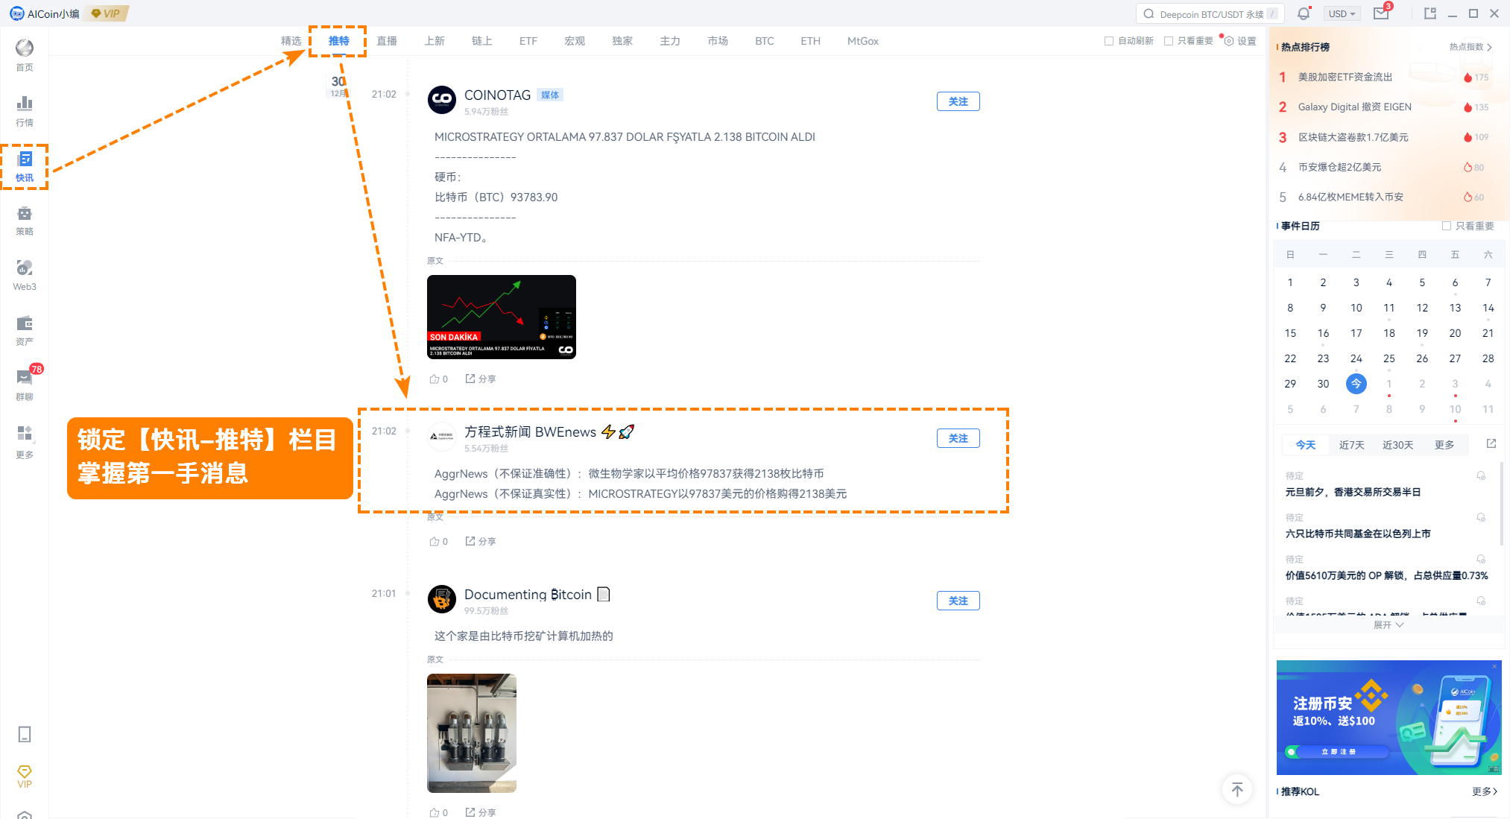Switch to the 精选 tab
This screenshot has height=819, width=1510.
(x=291, y=41)
